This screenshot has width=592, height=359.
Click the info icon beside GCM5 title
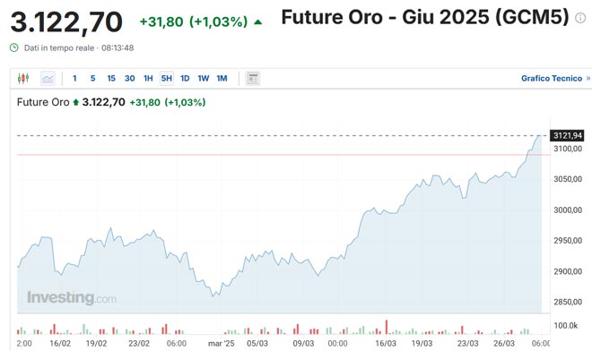click(x=579, y=19)
